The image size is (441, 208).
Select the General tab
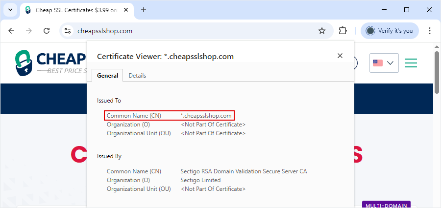[107, 76]
